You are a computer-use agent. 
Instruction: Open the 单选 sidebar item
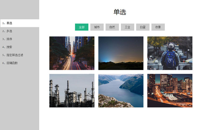click(x=20, y=23)
